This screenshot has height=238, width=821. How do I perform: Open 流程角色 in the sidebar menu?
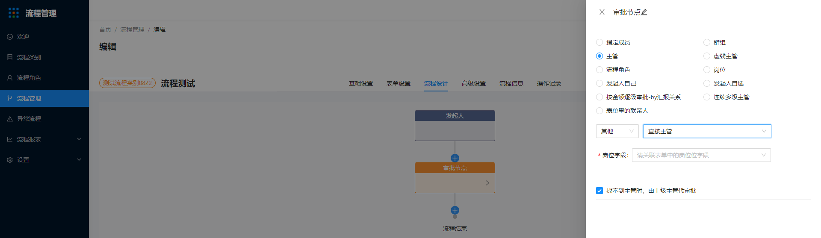point(44,78)
